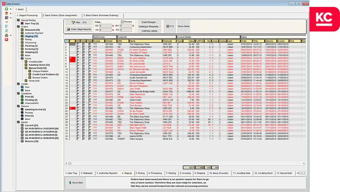340x192 pixels.
Task: Click the yellow icon beside Released [30]
Action: point(22,30)
